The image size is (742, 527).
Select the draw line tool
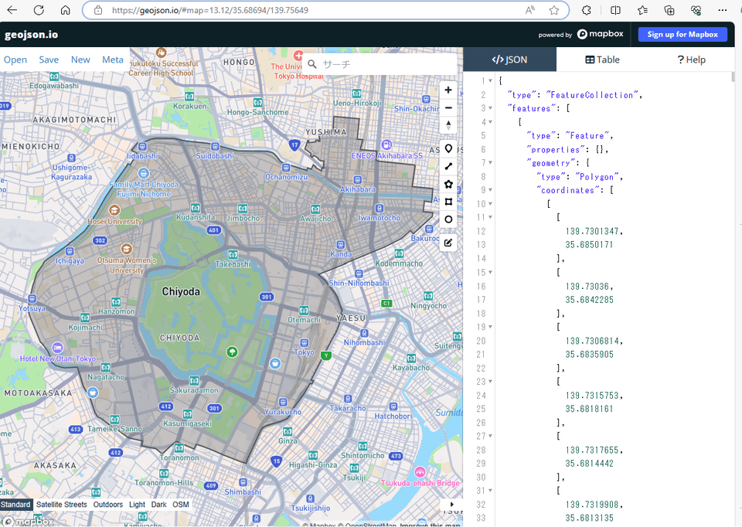448,165
